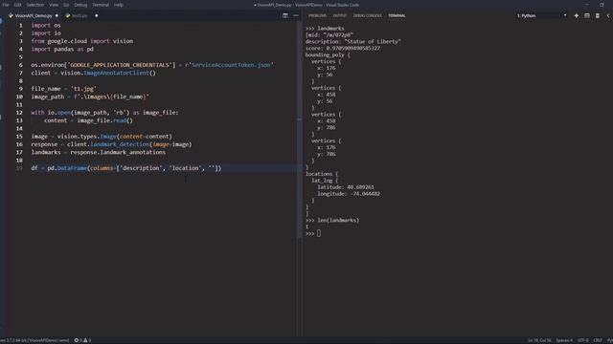Screen dimensions: 613x344
Task: Switch to VisionAPI_Demo.py editor tab
Action: click(34, 15)
